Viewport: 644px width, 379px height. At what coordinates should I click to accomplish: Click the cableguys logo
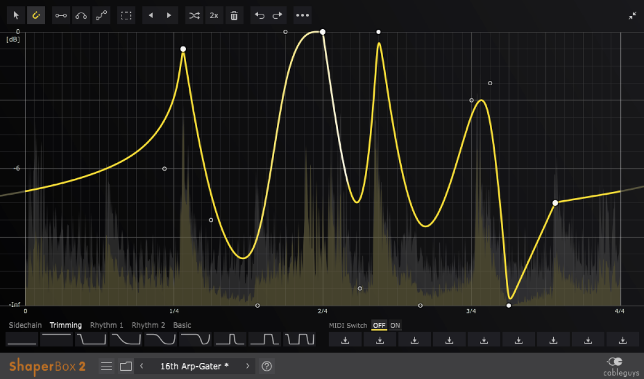(620, 367)
